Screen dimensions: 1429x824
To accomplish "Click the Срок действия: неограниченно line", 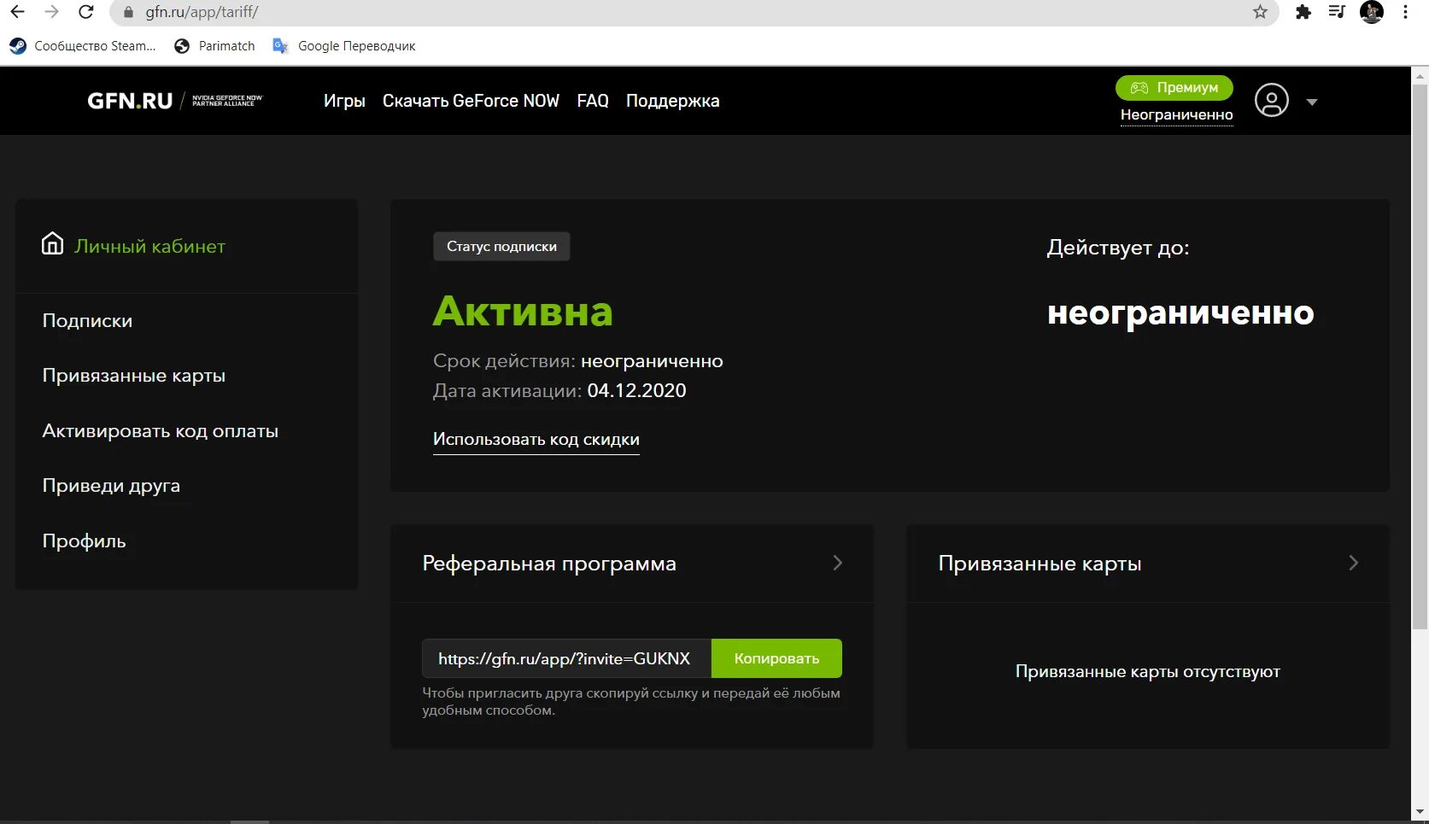I will [x=578, y=361].
